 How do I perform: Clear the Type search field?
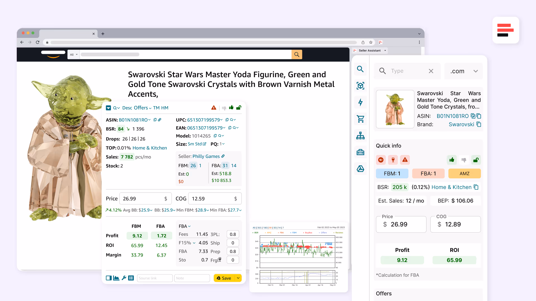(431, 71)
